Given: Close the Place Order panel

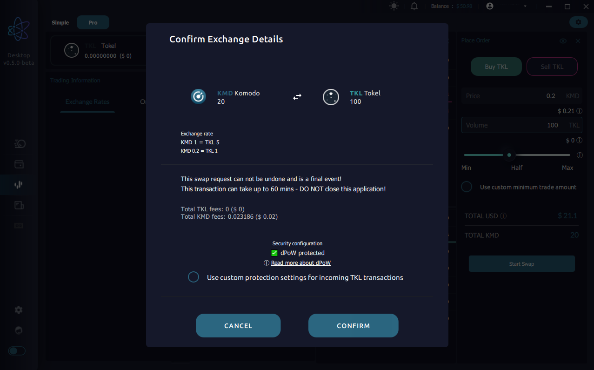Looking at the screenshot, I should (x=578, y=41).
